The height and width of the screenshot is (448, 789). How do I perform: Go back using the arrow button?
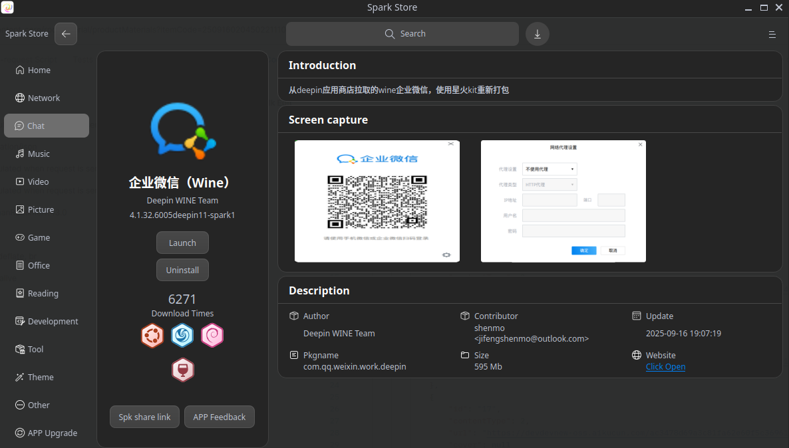pyautogui.click(x=66, y=34)
